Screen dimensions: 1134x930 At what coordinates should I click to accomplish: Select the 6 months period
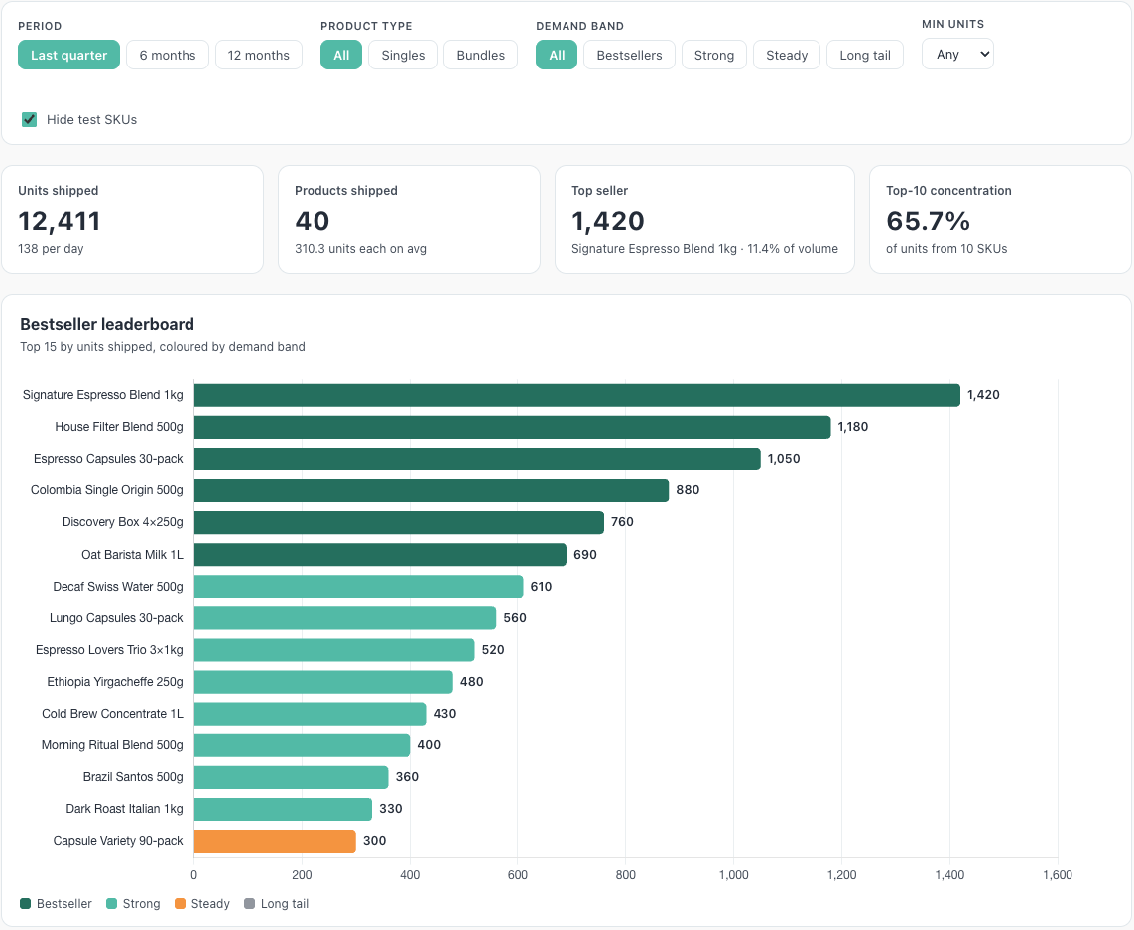point(167,55)
